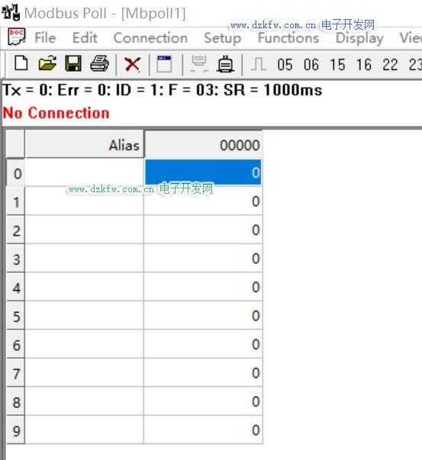Click the red X delete icon
This screenshot has height=460, width=422.
133,64
